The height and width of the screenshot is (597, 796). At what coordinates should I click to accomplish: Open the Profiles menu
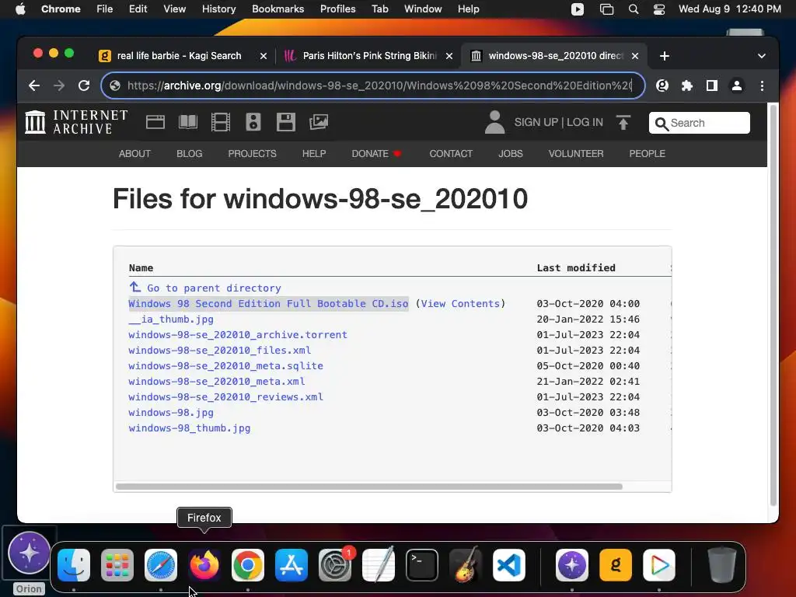tap(337, 9)
